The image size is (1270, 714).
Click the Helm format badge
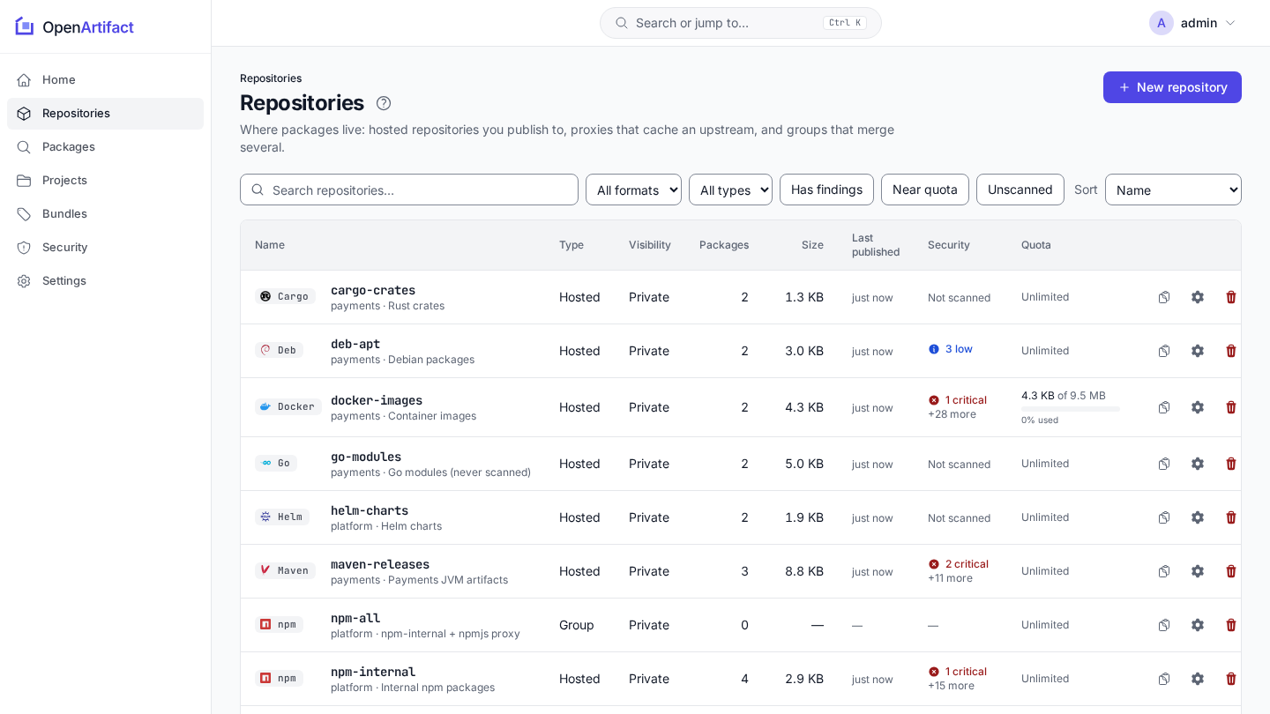(282, 517)
